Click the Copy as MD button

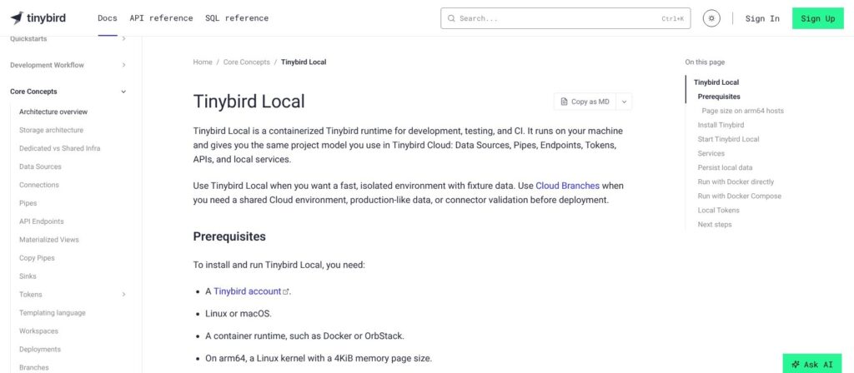[585, 102]
